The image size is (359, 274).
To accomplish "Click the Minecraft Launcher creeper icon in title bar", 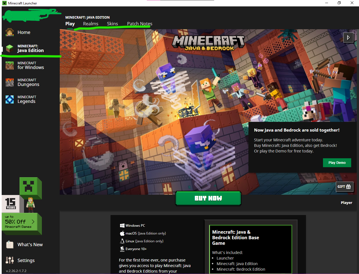I will 4,3.
